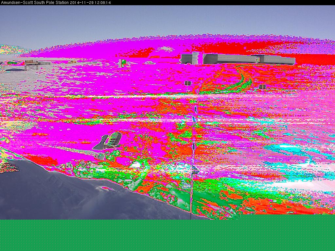
Task: Click the clear blue-gray sky area
Action: point(164,20)
